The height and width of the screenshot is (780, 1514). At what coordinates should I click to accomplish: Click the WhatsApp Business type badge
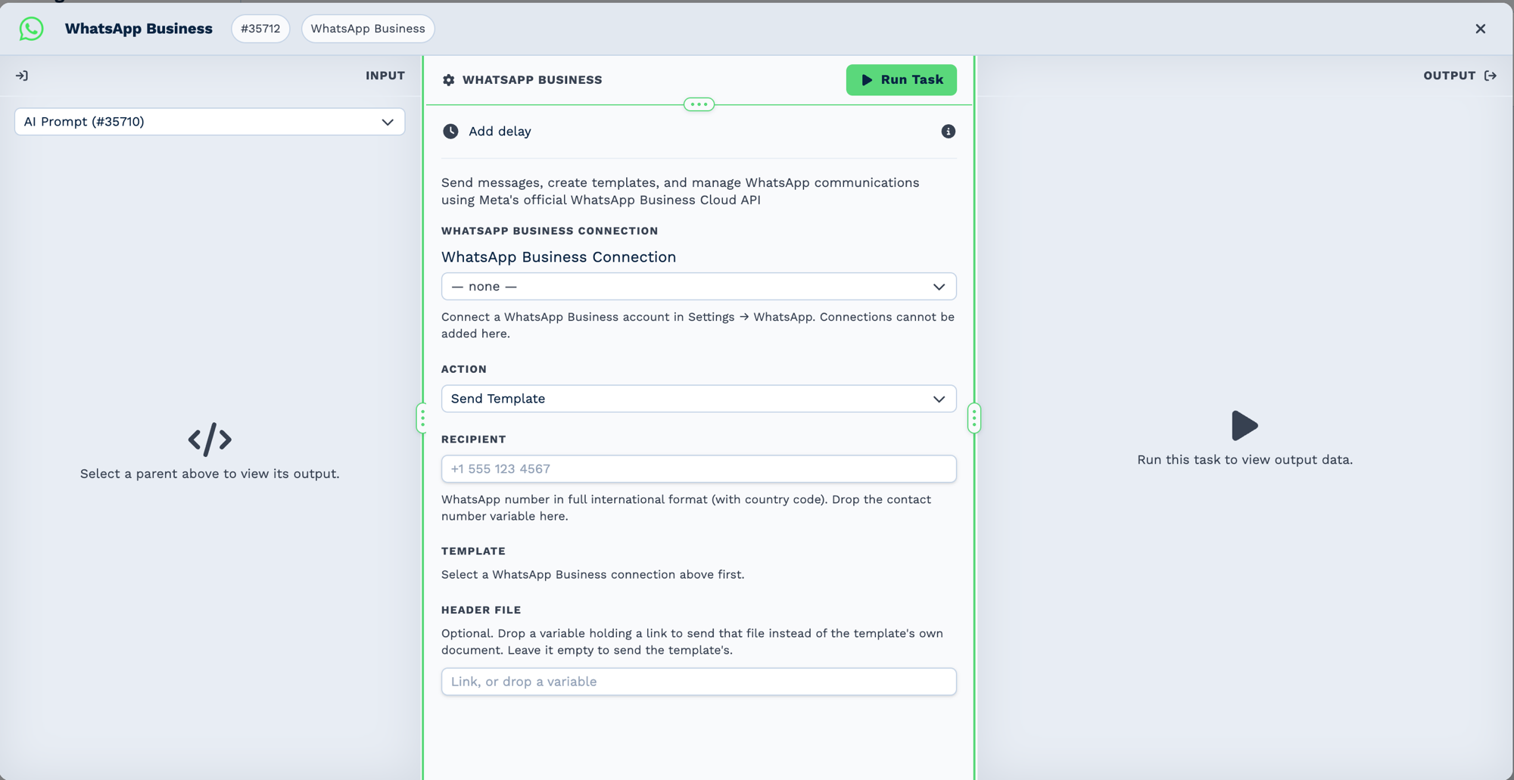tap(368, 29)
